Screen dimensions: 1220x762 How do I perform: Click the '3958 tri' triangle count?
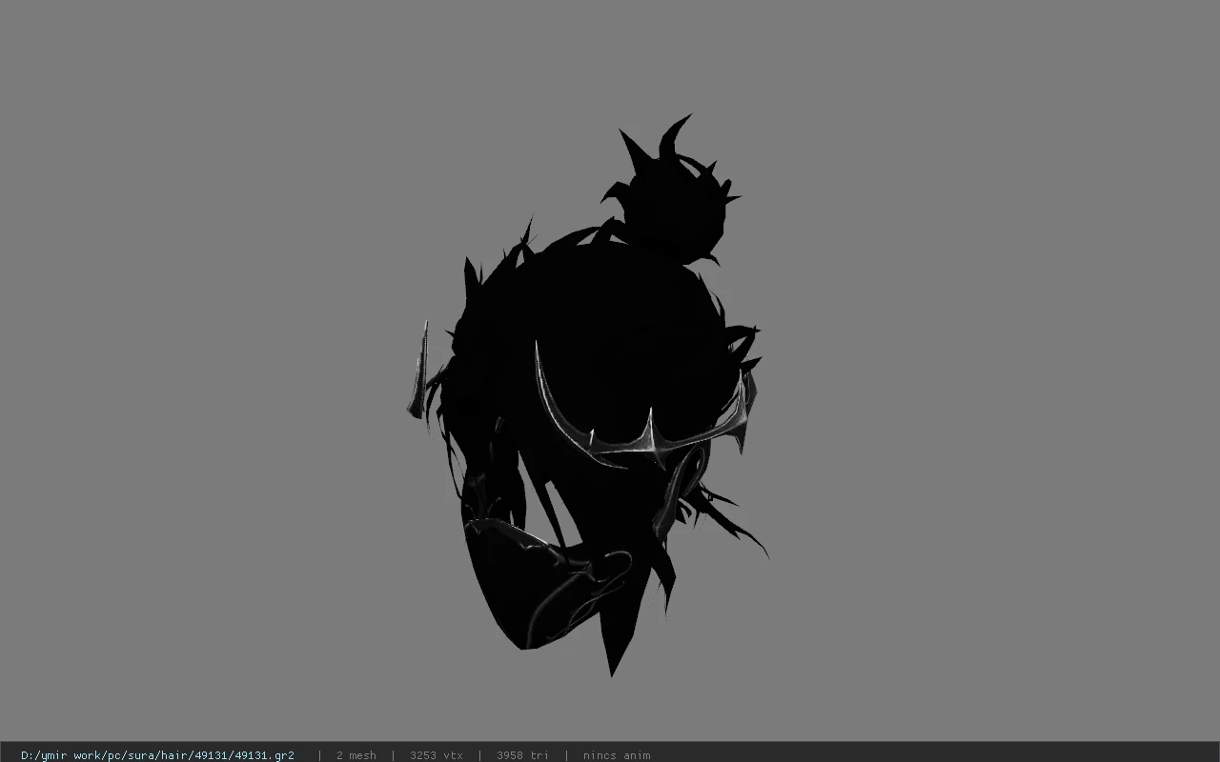pos(522,755)
